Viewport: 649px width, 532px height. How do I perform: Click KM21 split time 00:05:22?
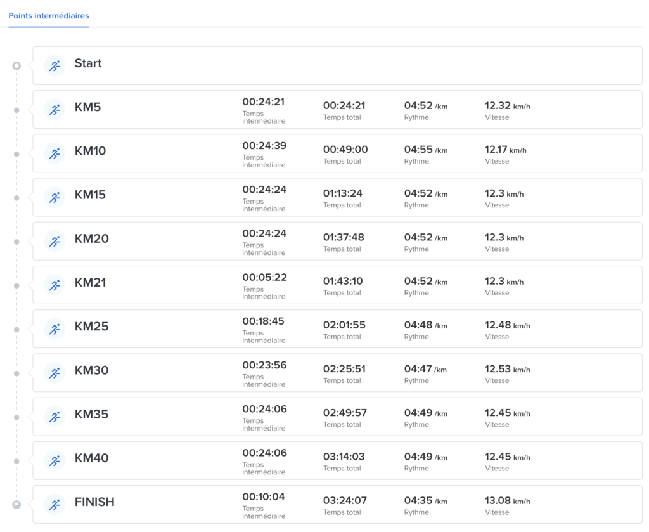265,277
